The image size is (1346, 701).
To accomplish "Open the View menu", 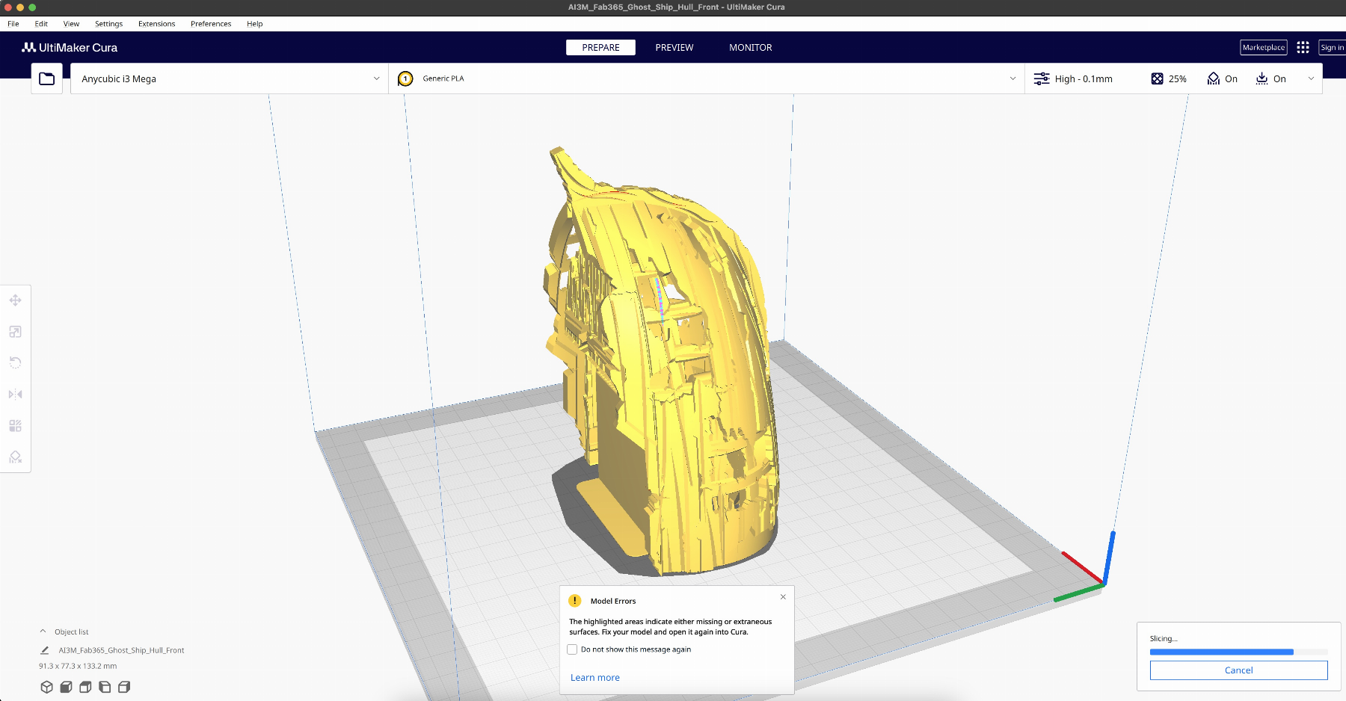I will coord(71,24).
